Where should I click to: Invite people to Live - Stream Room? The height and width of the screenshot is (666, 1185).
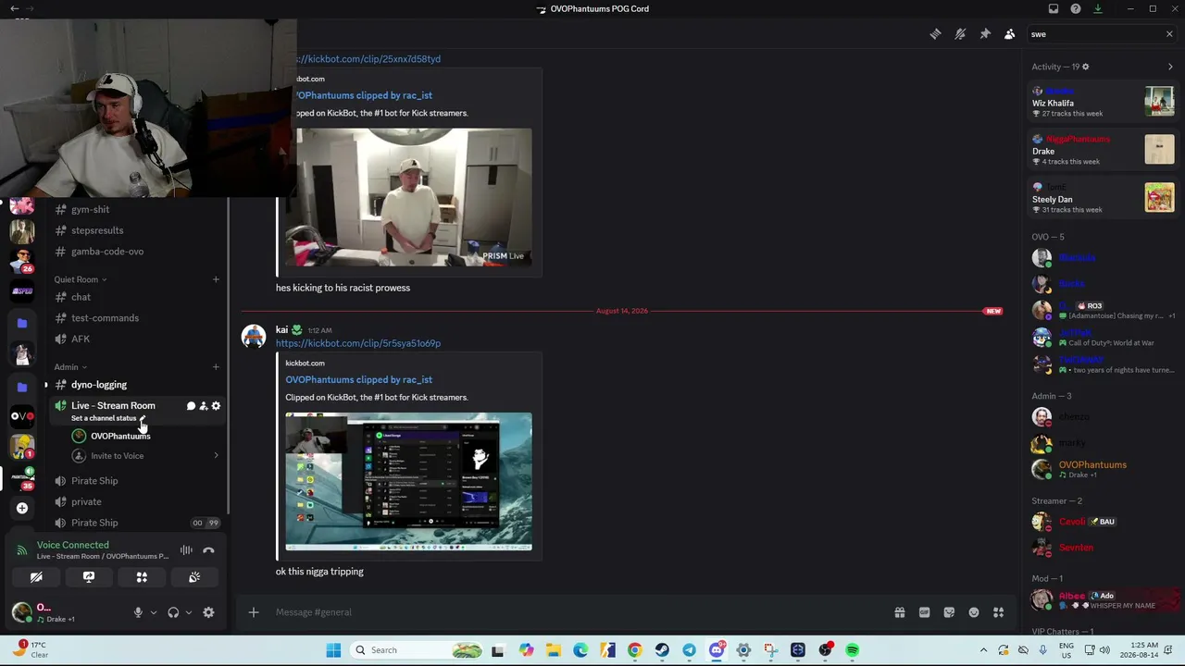tap(204, 406)
